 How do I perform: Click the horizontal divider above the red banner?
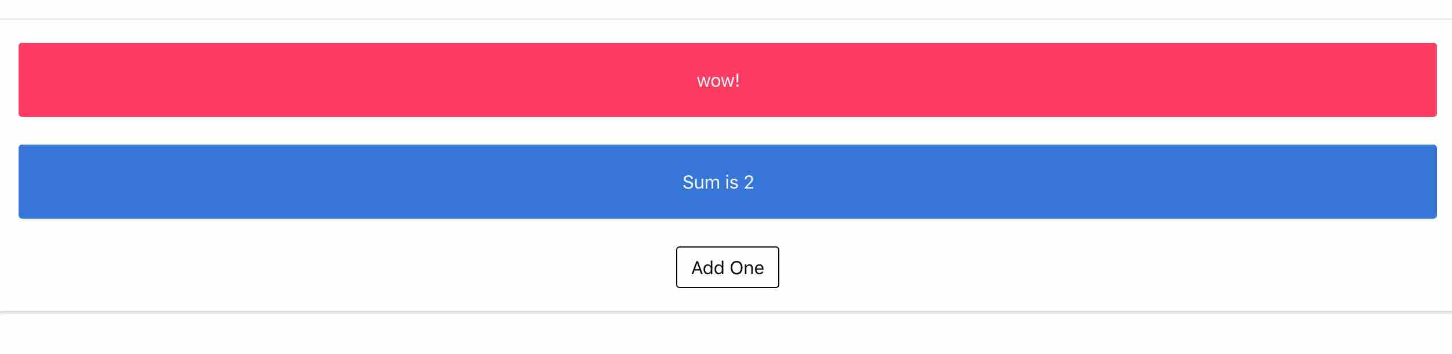pos(726,19)
